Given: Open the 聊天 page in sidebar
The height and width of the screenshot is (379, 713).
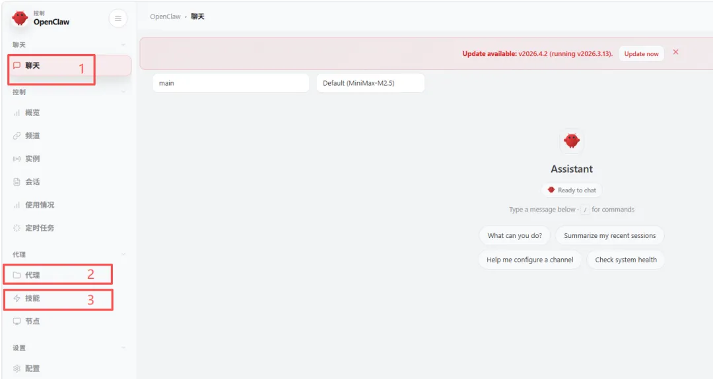Looking at the screenshot, I should click(x=69, y=65).
